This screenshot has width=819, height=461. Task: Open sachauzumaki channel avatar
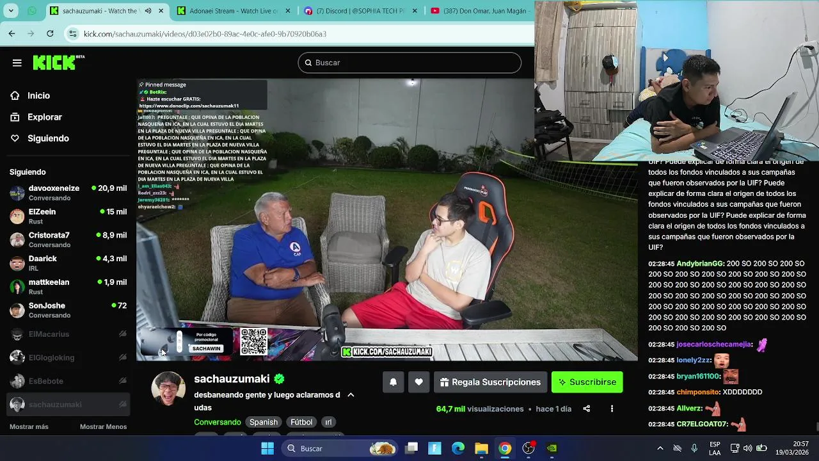click(168, 389)
